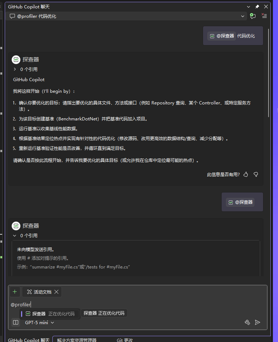This screenshot has width=278, height=342.
Task: Click the paragraph starting '请确认是否按此流程开始'
Action: (x=106, y=160)
